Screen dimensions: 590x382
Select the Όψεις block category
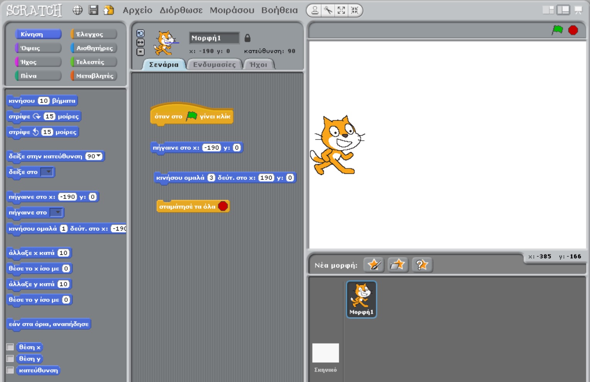[x=38, y=48]
